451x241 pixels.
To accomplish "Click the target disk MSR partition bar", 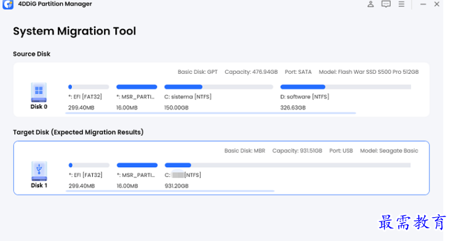I will point(137,165).
